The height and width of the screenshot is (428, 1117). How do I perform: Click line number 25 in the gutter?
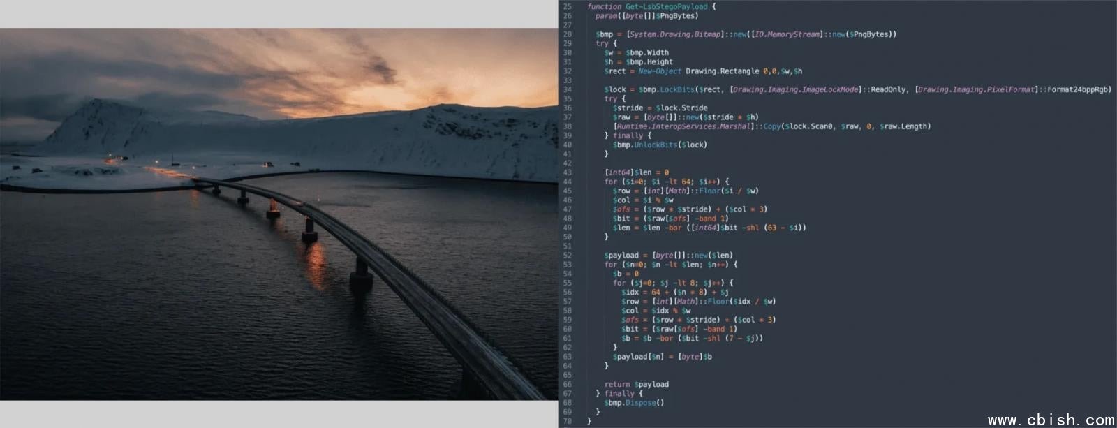[567, 7]
